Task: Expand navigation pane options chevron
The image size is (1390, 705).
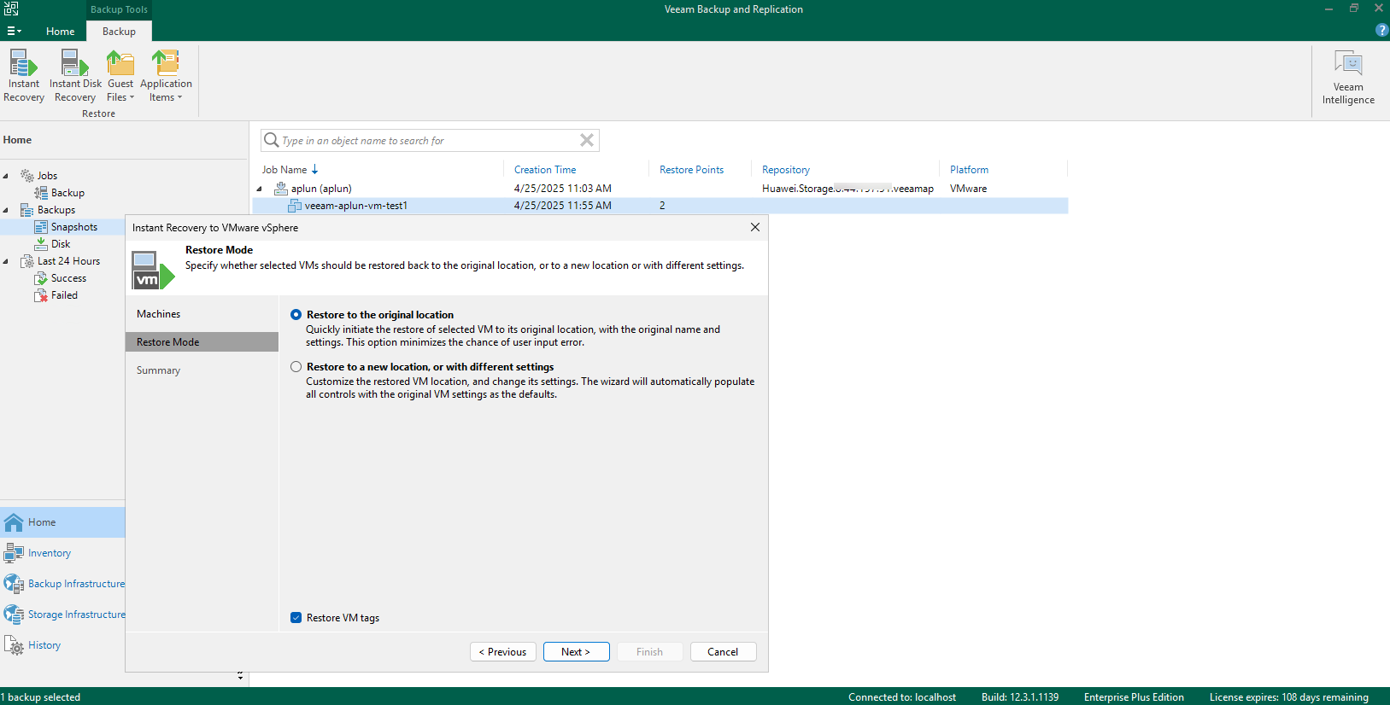Action: click(x=240, y=676)
